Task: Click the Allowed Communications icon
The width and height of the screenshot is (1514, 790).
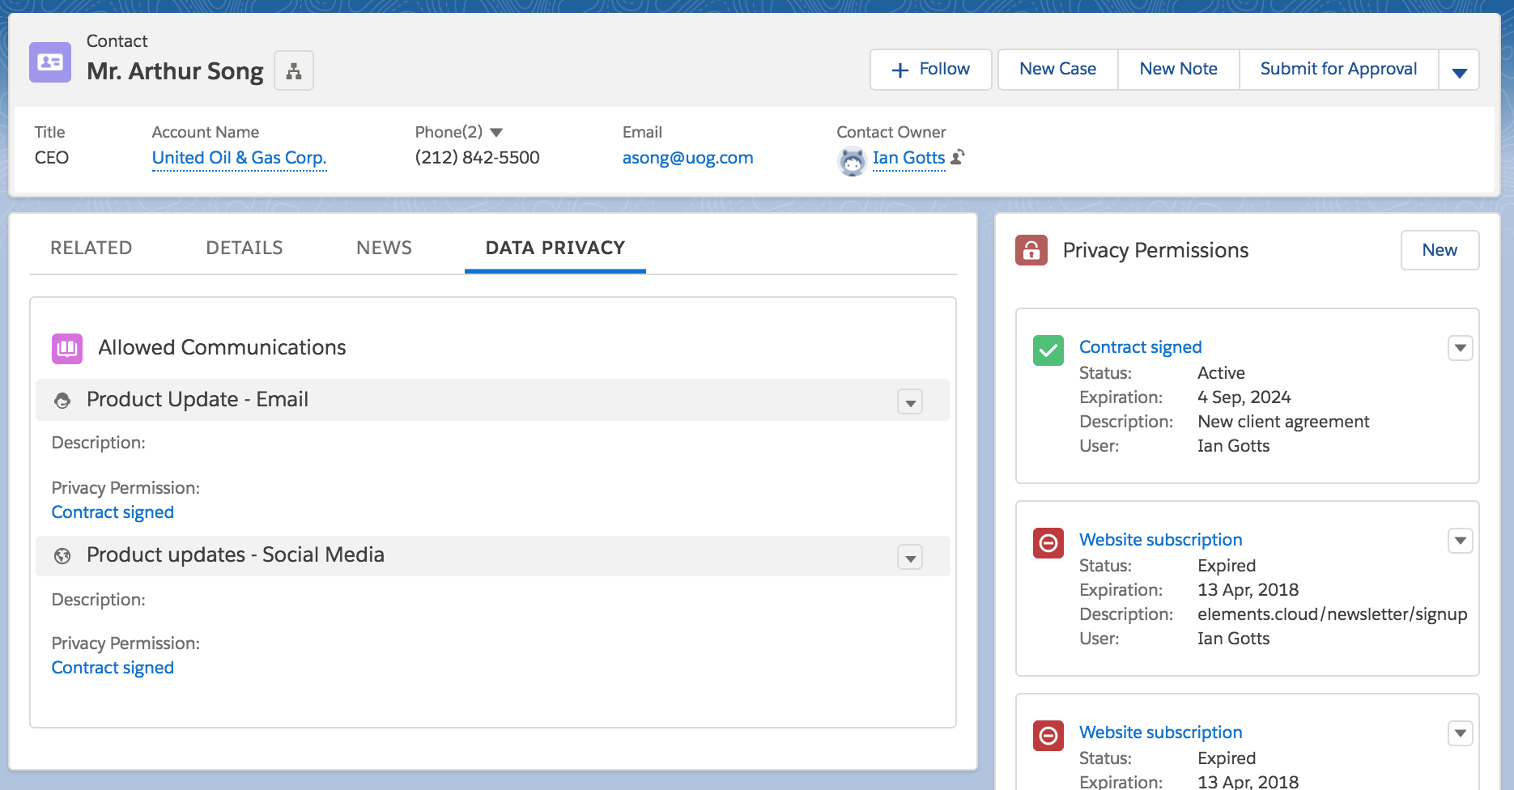Action: (x=67, y=348)
